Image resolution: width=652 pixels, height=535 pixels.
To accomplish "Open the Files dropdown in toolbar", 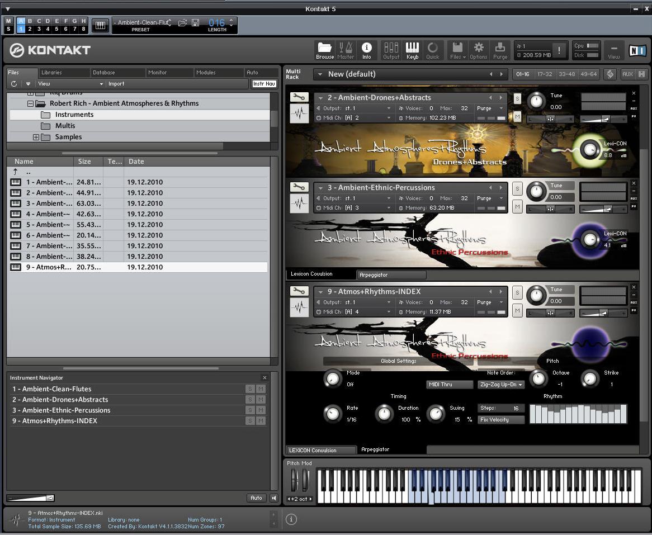I will coord(457,51).
